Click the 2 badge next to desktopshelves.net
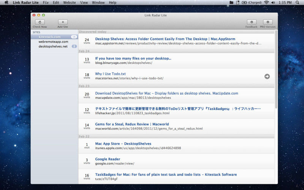Image resolution: width=304 pixels, height=190 pixels. [x=74, y=46]
